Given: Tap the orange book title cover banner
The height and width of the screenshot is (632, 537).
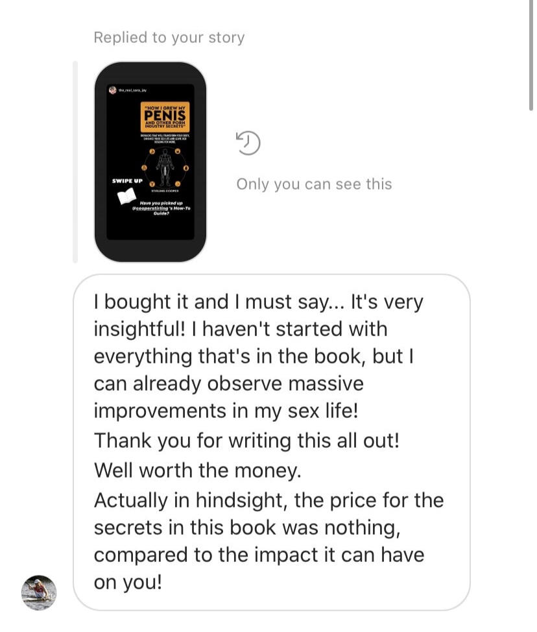Looking at the screenshot, I should [x=165, y=117].
